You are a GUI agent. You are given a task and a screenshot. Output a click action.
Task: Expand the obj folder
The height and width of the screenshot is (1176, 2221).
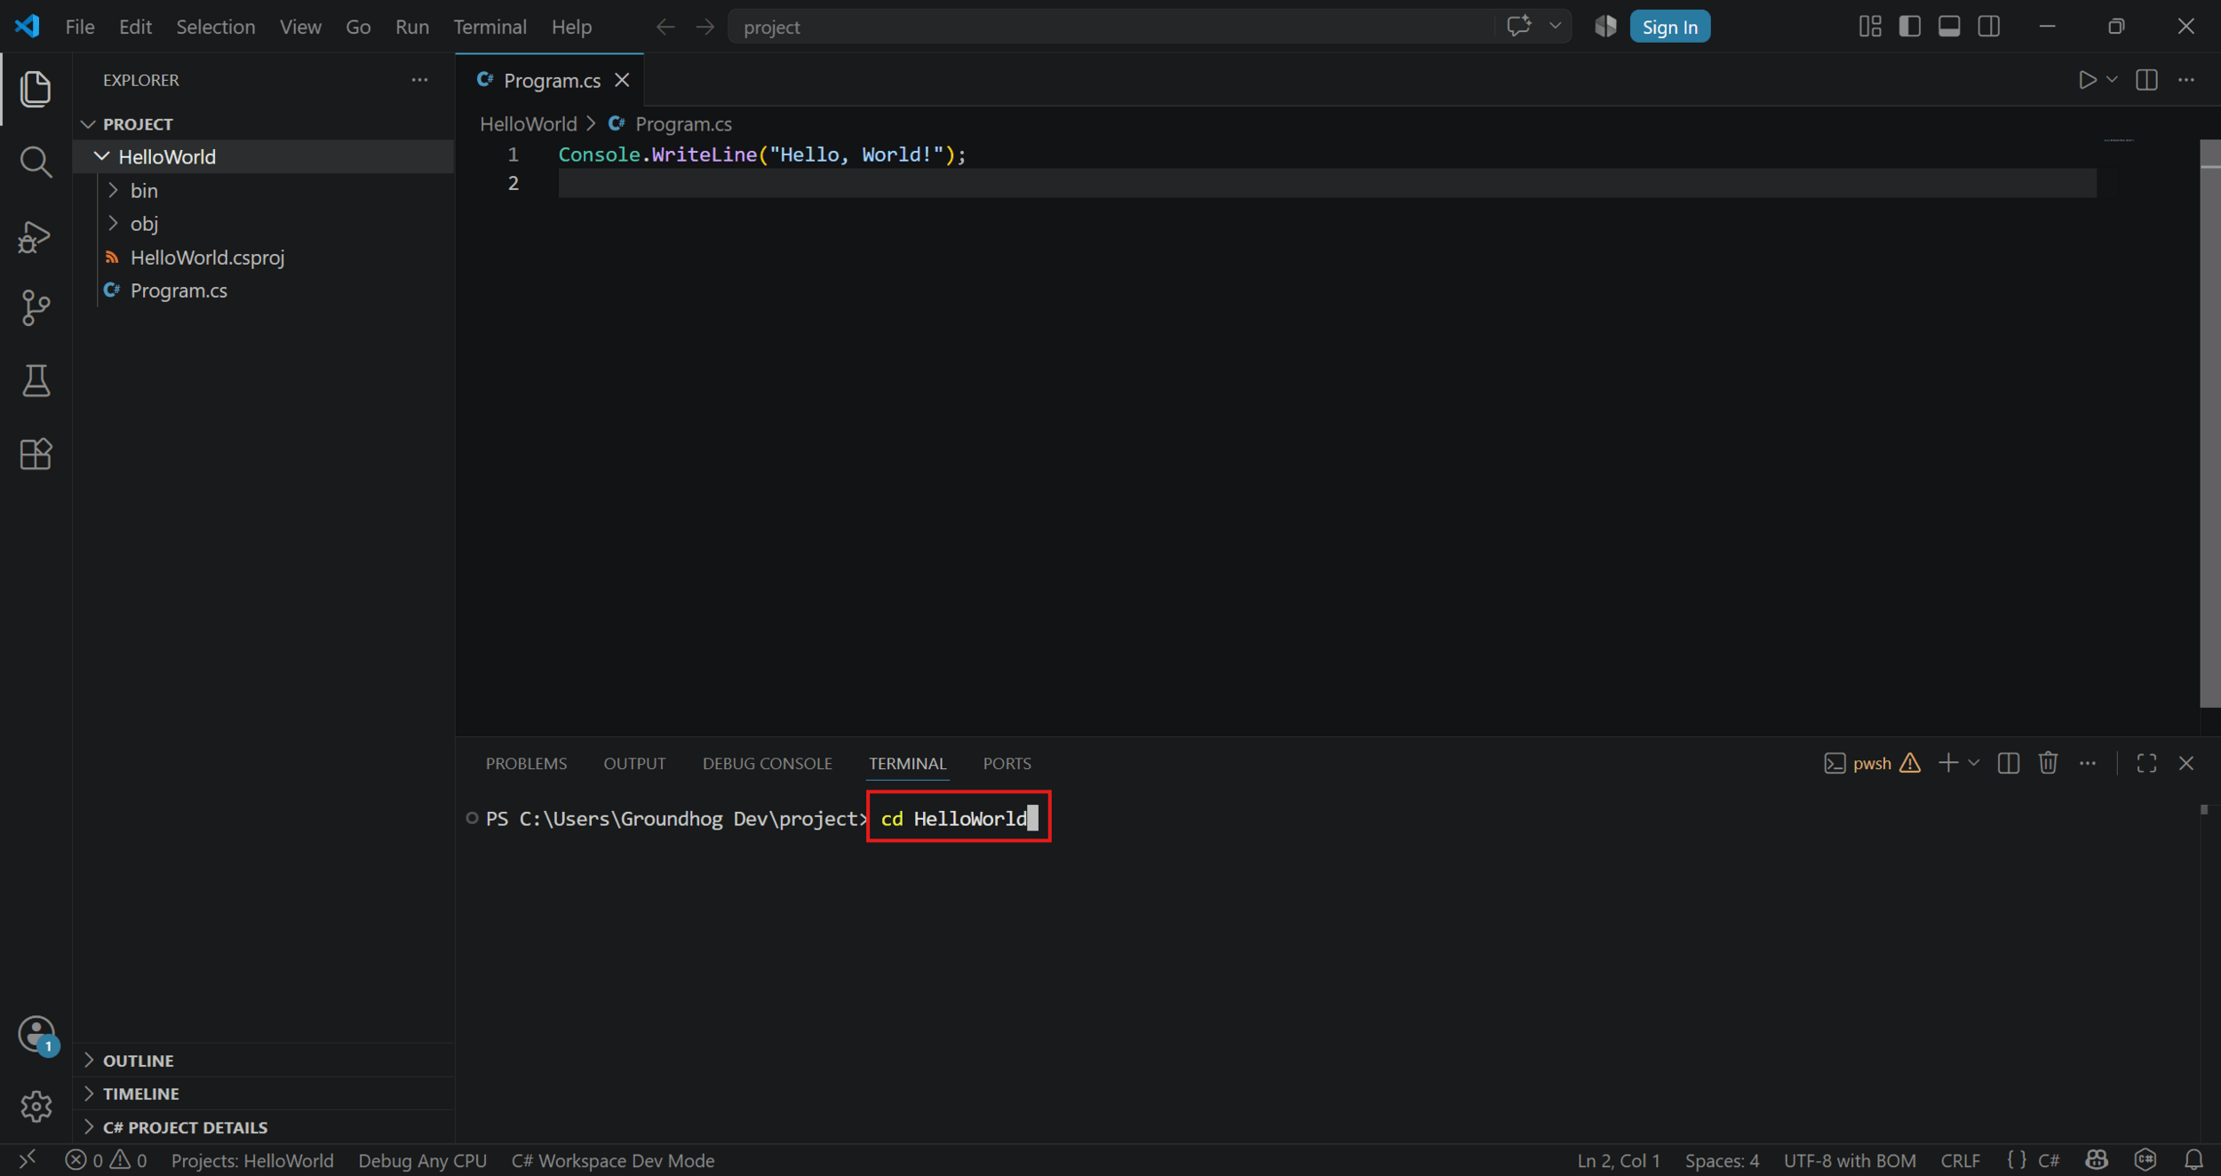[113, 223]
